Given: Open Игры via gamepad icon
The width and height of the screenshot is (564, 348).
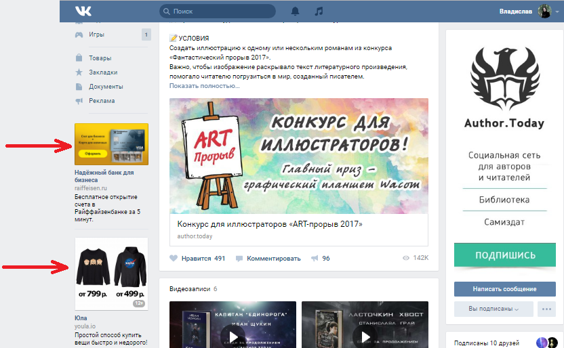Looking at the screenshot, I should pos(79,35).
